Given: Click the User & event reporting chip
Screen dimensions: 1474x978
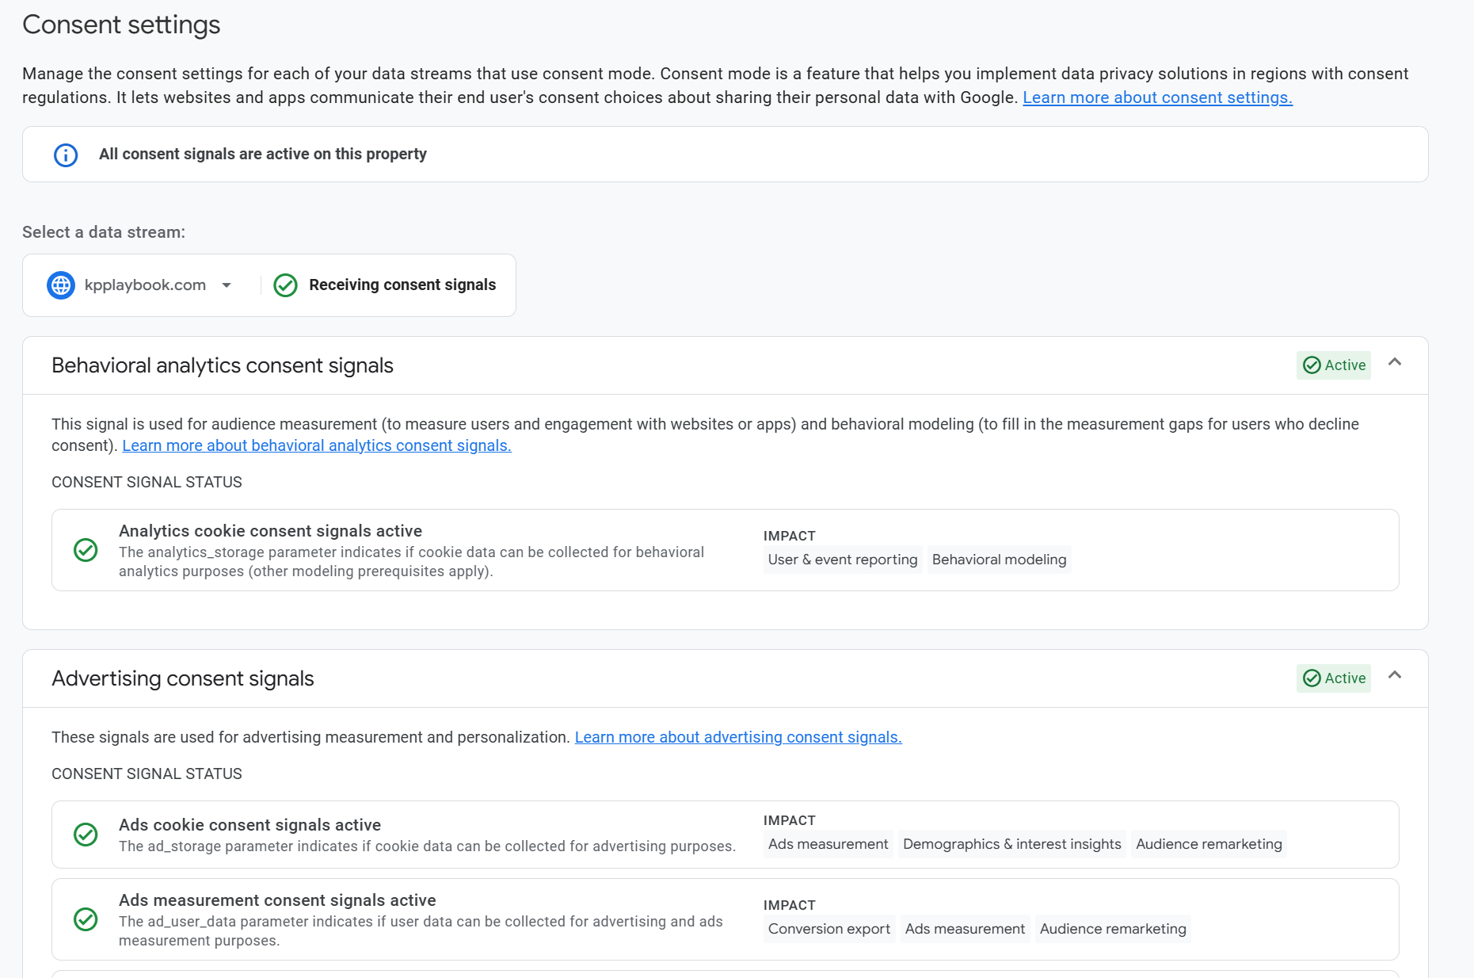Looking at the screenshot, I should [843, 560].
